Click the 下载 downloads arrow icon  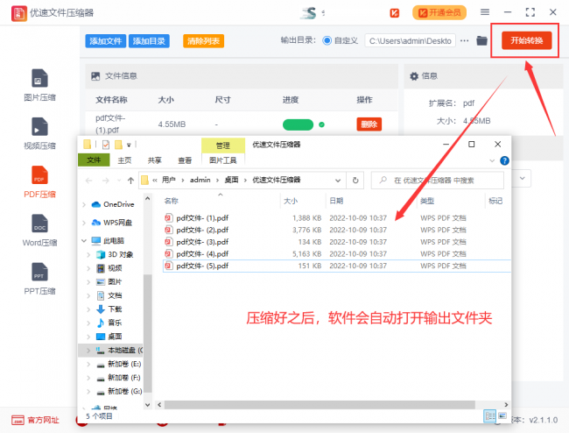101,309
